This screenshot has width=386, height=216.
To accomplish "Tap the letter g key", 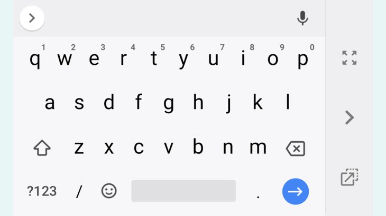I will point(169,104).
